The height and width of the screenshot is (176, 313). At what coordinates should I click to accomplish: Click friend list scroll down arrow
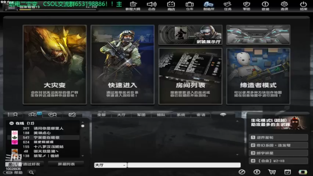tap(83, 156)
